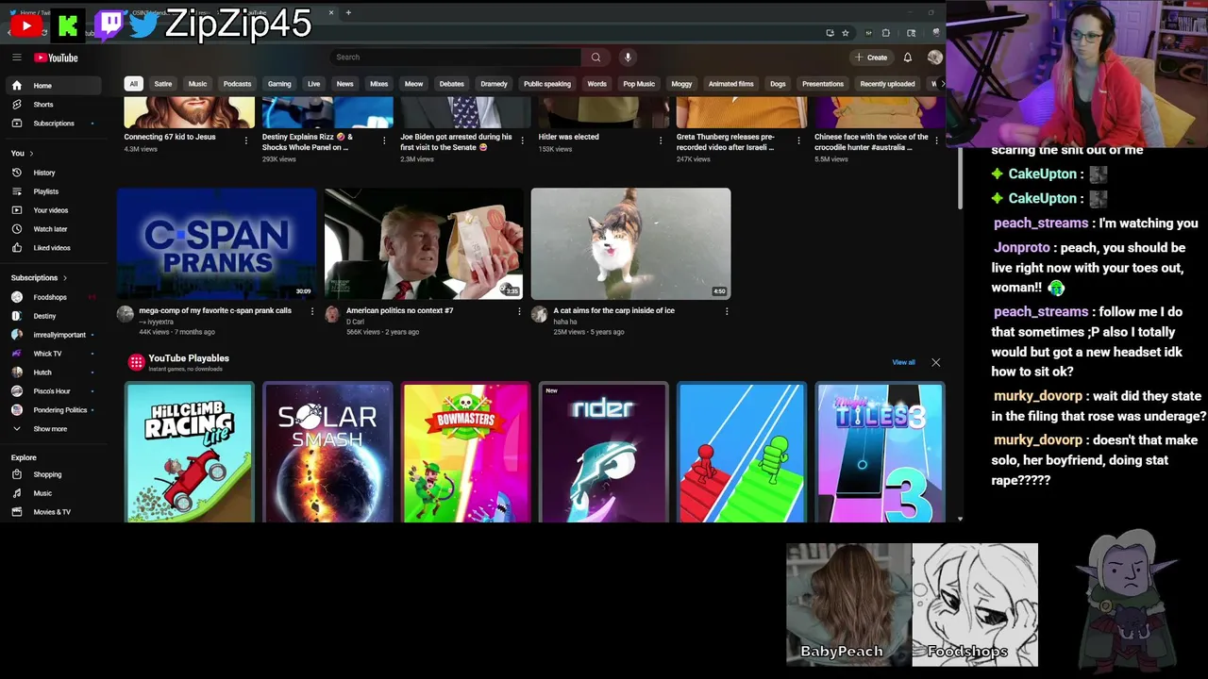The image size is (1208, 679).
Task: Open Bowmasters game card
Action: click(466, 452)
